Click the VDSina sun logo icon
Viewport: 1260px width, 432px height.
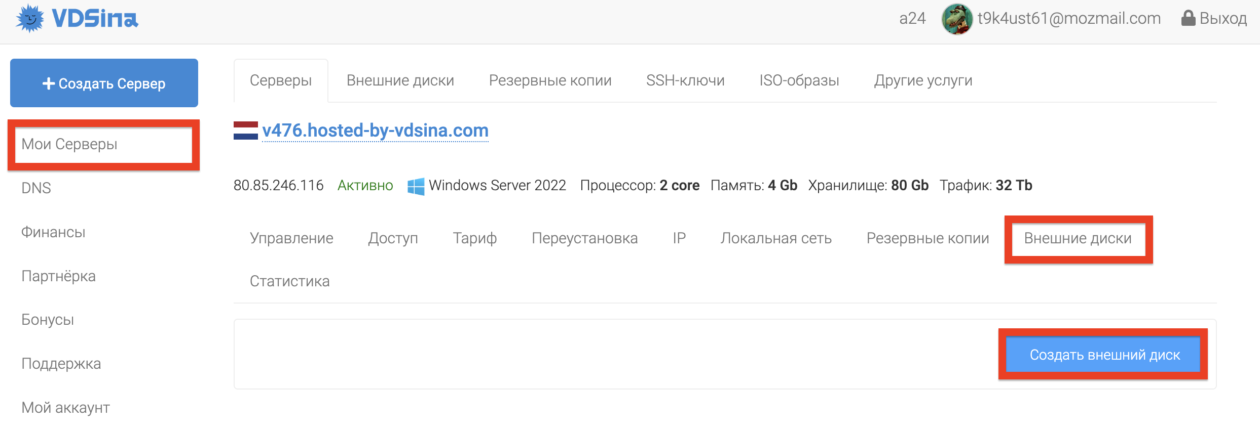coord(30,19)
